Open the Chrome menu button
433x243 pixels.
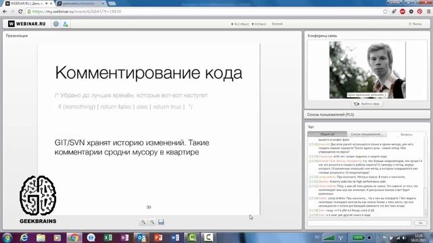[428, 11]
